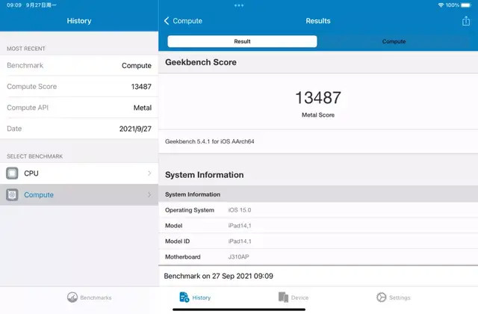Screen dimensions: 478x314
Task: Tap the SELECT BENCHMARK section header
Action: pos(35,156)
